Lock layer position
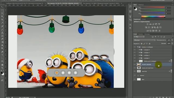 147,44
